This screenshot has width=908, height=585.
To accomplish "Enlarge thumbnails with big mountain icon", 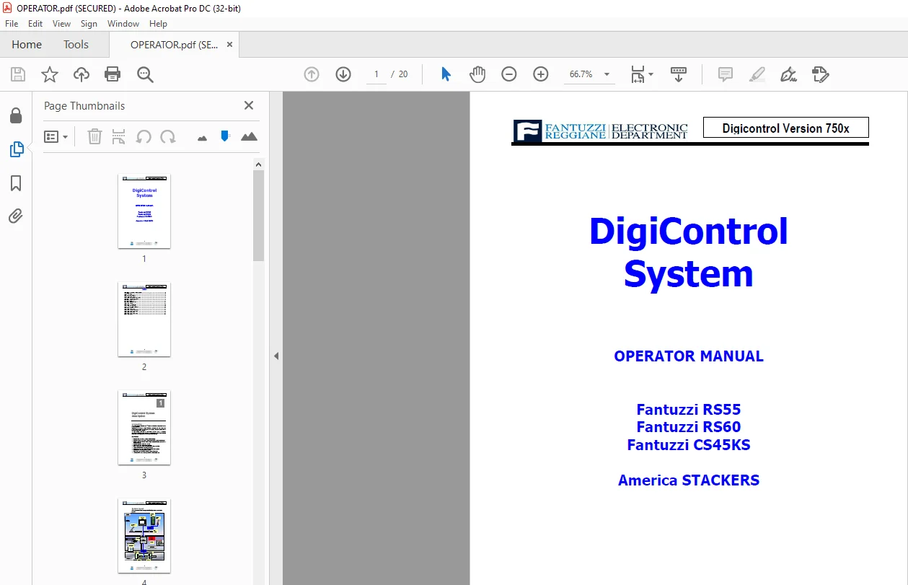I will [249, 136].
